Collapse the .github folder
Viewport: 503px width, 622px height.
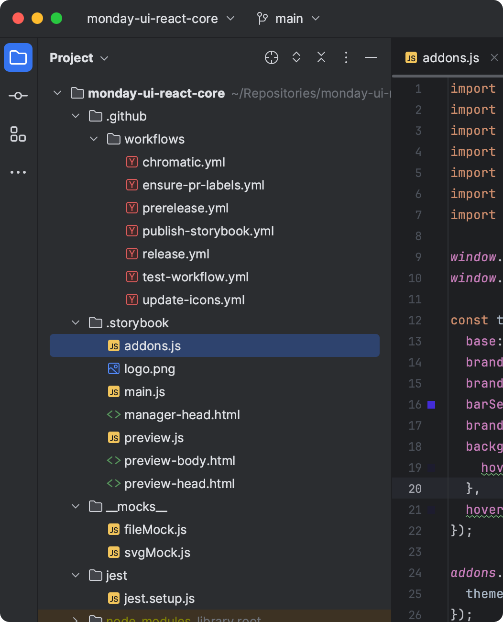click(x=76, y=116)
